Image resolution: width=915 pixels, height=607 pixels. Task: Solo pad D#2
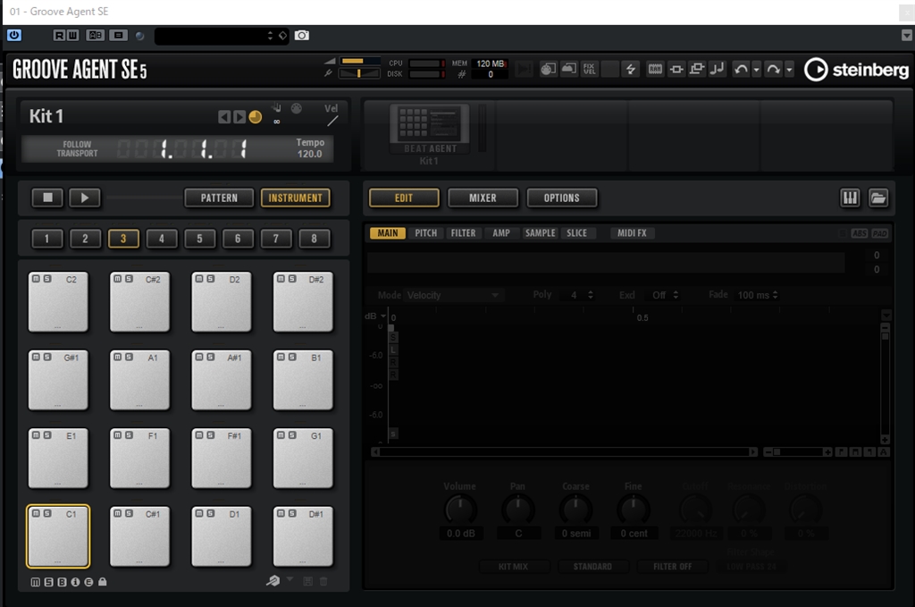tap(292, 279)
